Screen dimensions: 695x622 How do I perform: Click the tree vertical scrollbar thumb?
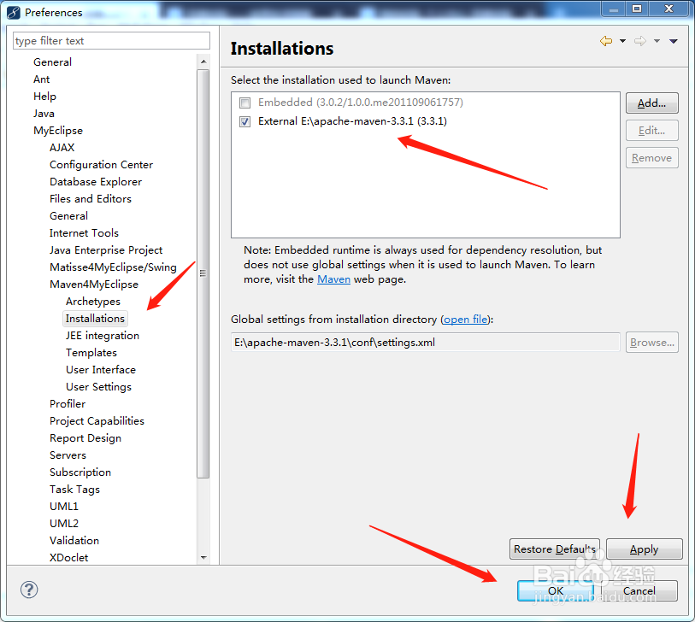(203, 273)
